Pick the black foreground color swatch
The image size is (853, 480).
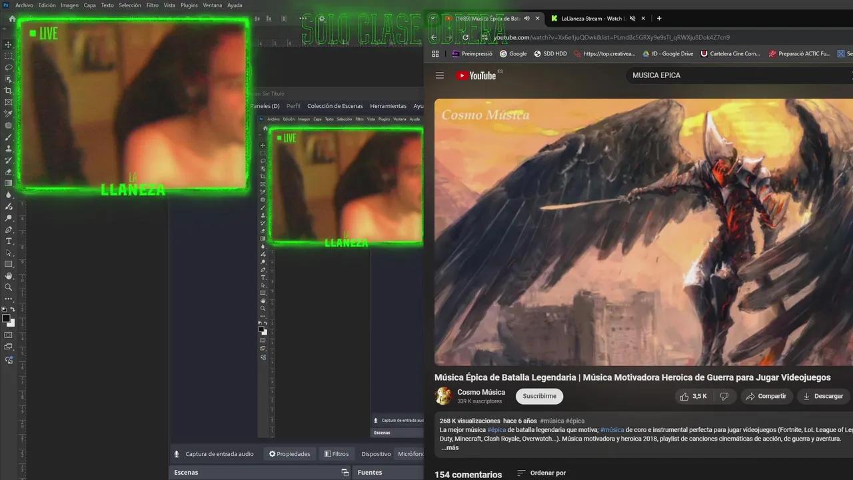click(6, 318)
